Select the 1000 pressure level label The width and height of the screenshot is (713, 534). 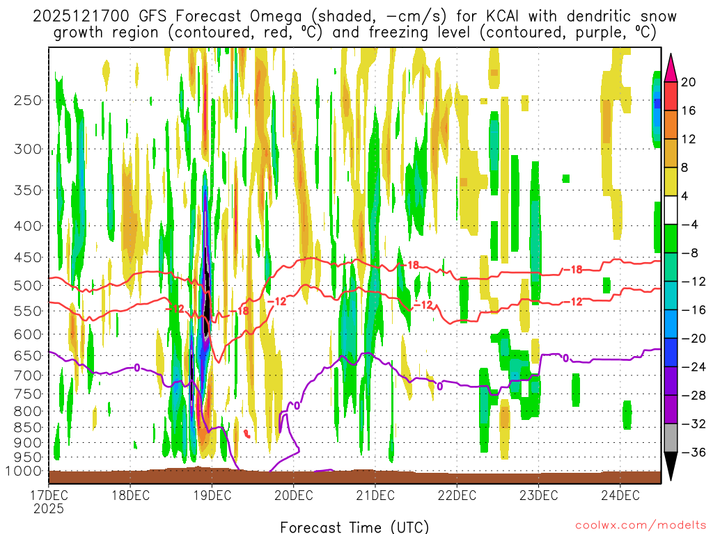click(x=24, y=471)
